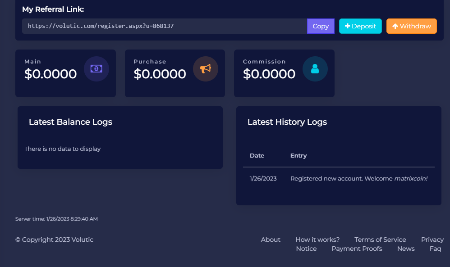The image size is (450, 267).
Task: Open the Terms of Service link
Action: point(380,240)
